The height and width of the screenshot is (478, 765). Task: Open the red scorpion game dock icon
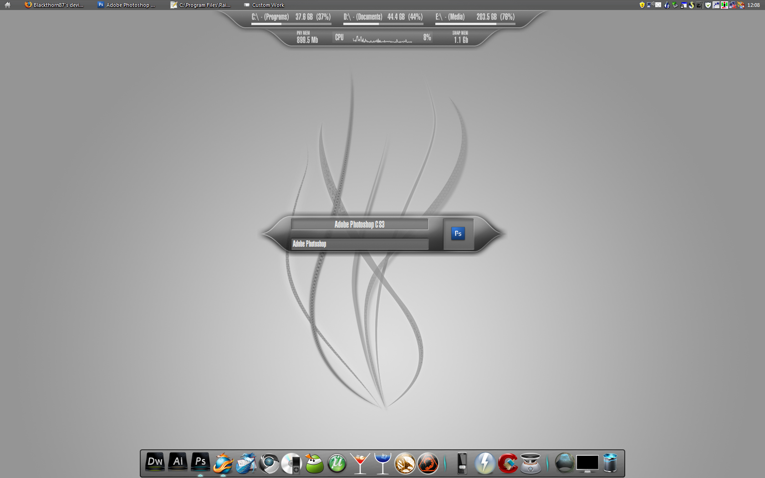click(428, 463)
